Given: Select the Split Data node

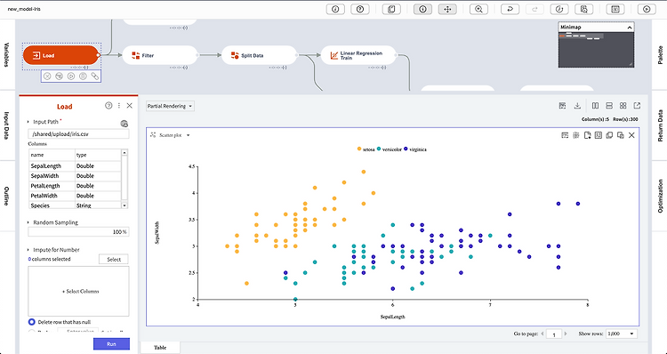Looking at the screenshot, I should 259,55.
